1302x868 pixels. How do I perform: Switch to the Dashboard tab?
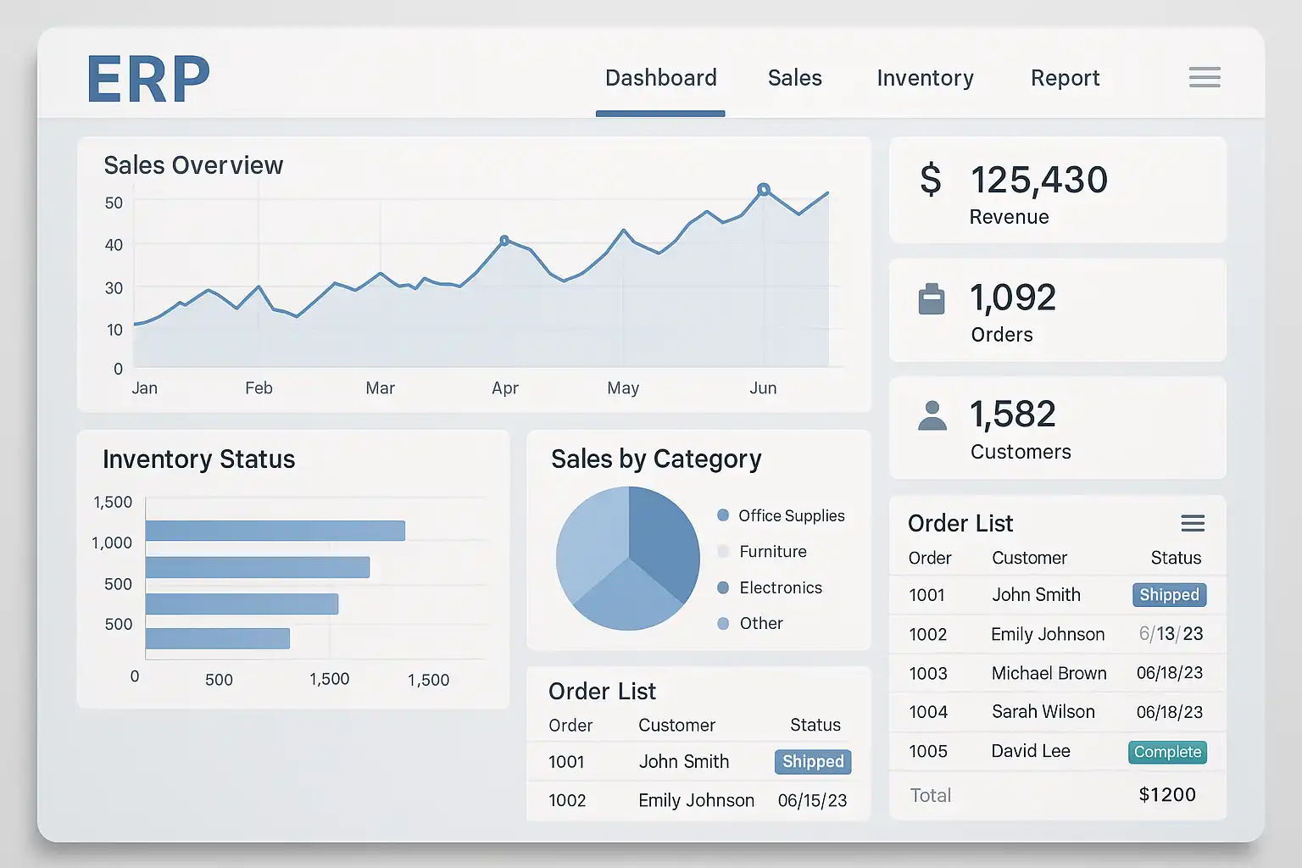click(x=660, y=78)
